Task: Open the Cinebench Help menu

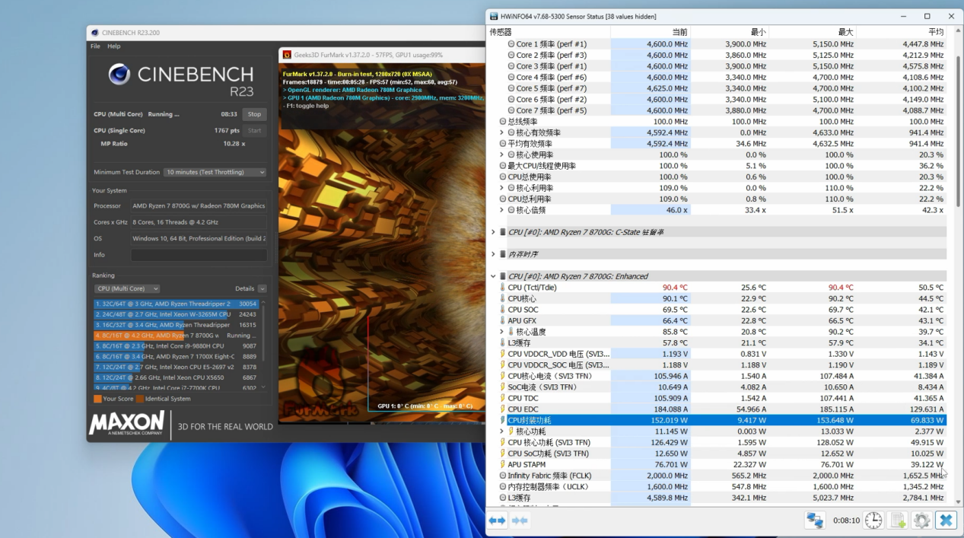Action: point(113,46)
